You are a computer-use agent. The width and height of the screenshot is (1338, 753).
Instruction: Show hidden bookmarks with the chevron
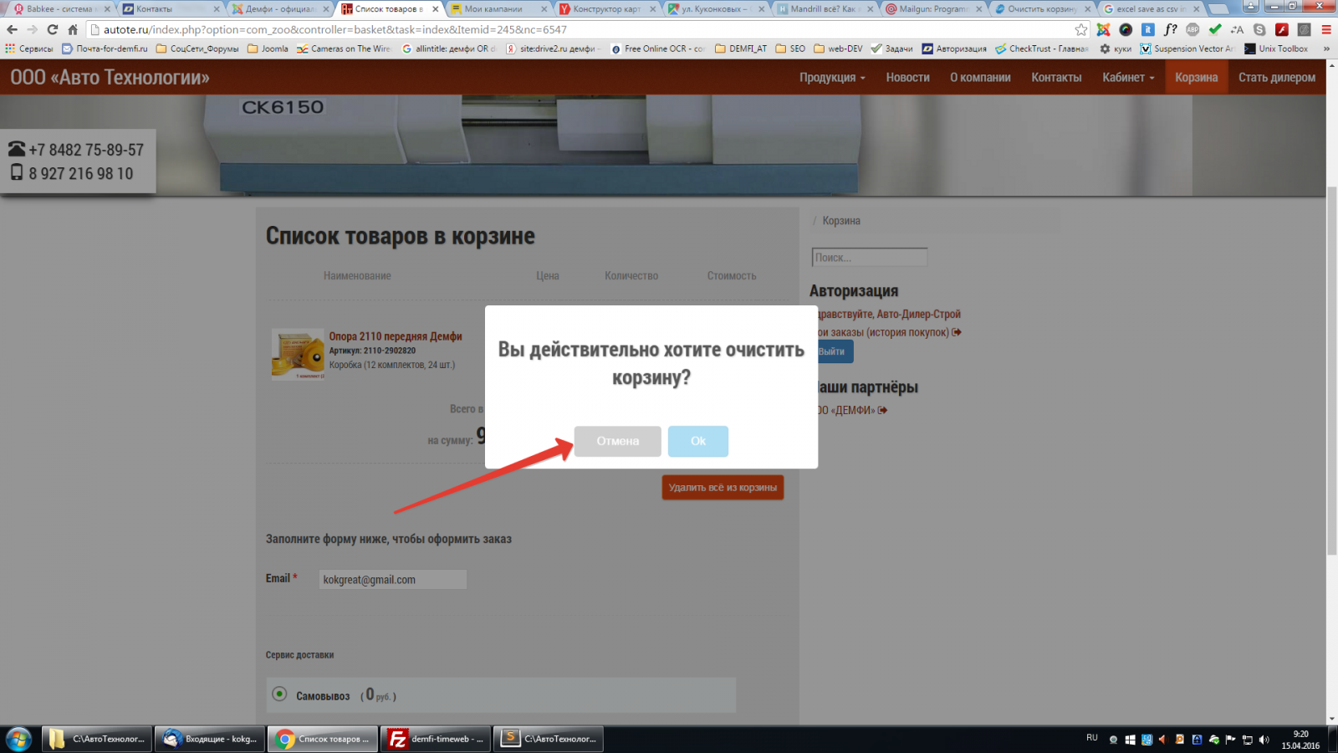[x=1326, y=49]
